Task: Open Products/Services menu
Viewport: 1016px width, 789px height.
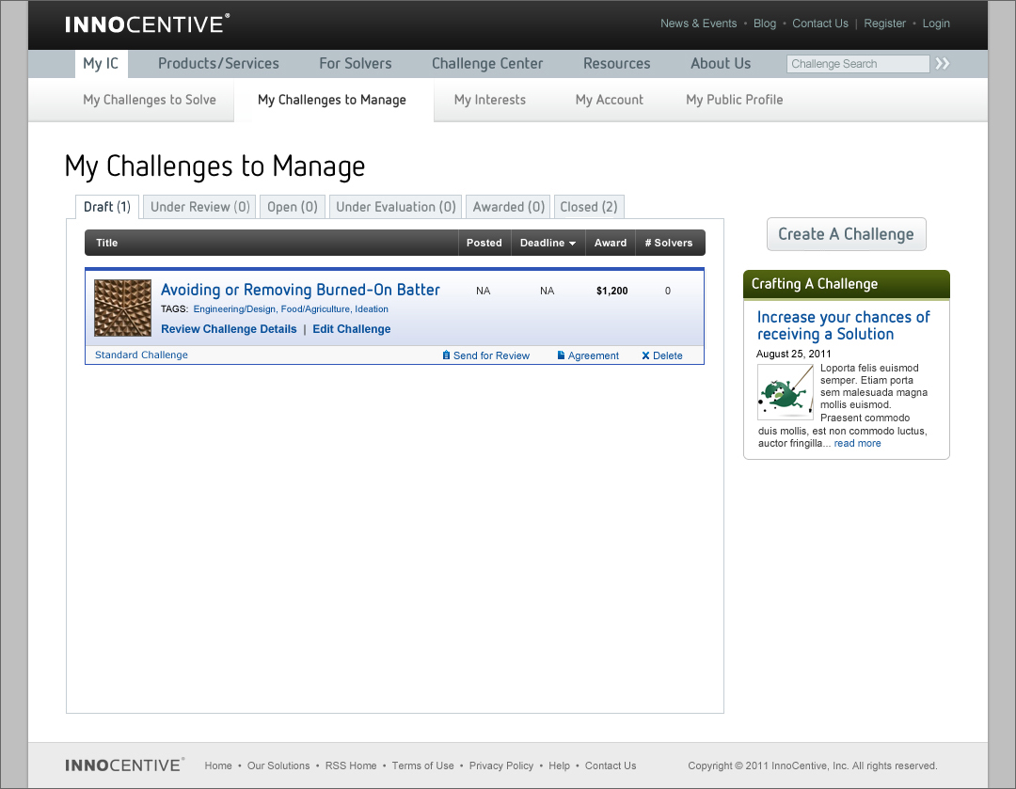Action: (x=218, y=64)
